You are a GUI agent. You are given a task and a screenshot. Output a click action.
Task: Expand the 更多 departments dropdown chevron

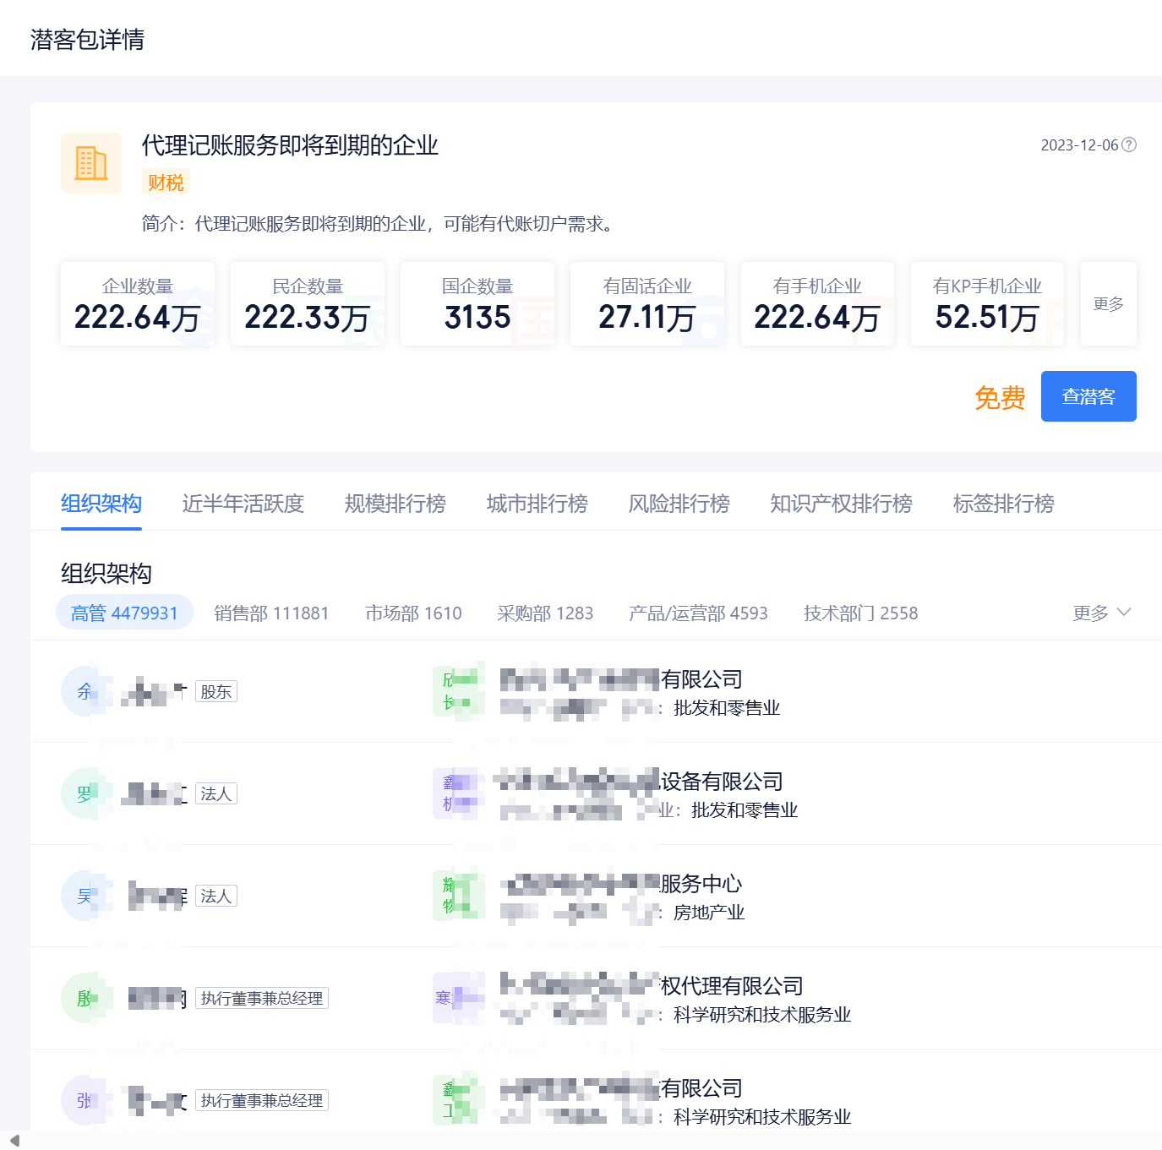(1123, 613)
